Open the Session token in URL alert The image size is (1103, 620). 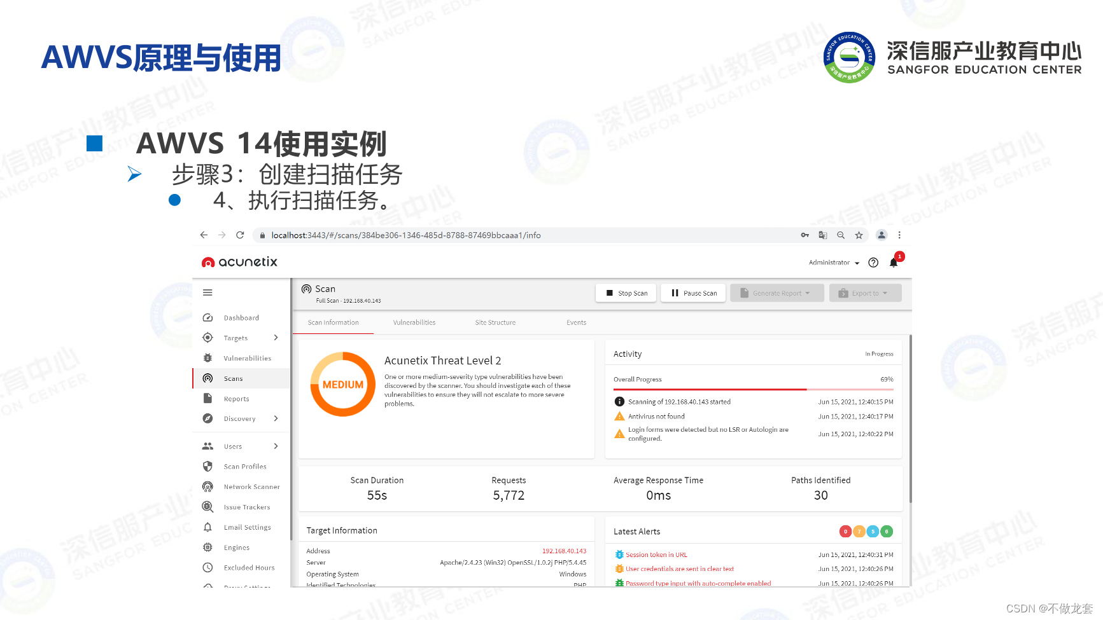(656, 555)
